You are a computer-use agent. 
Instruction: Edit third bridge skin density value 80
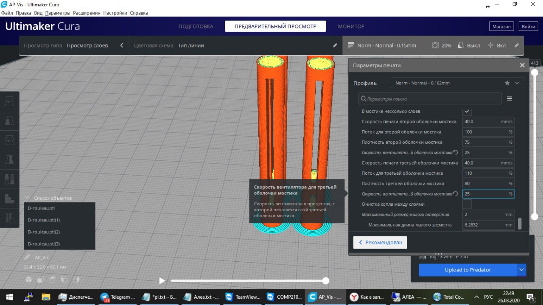coord(488,183)
